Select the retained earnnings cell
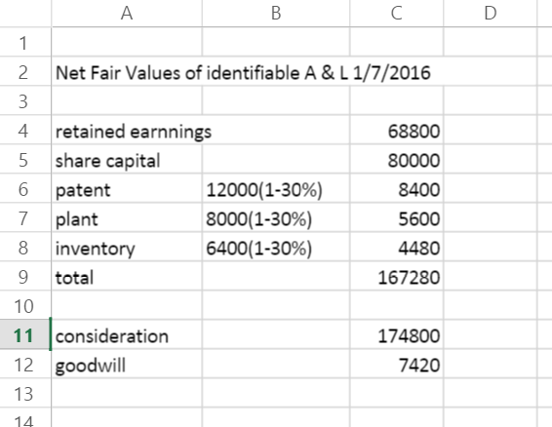The height and width of the screenshot is (427, 552). click(x=127, y=132)
